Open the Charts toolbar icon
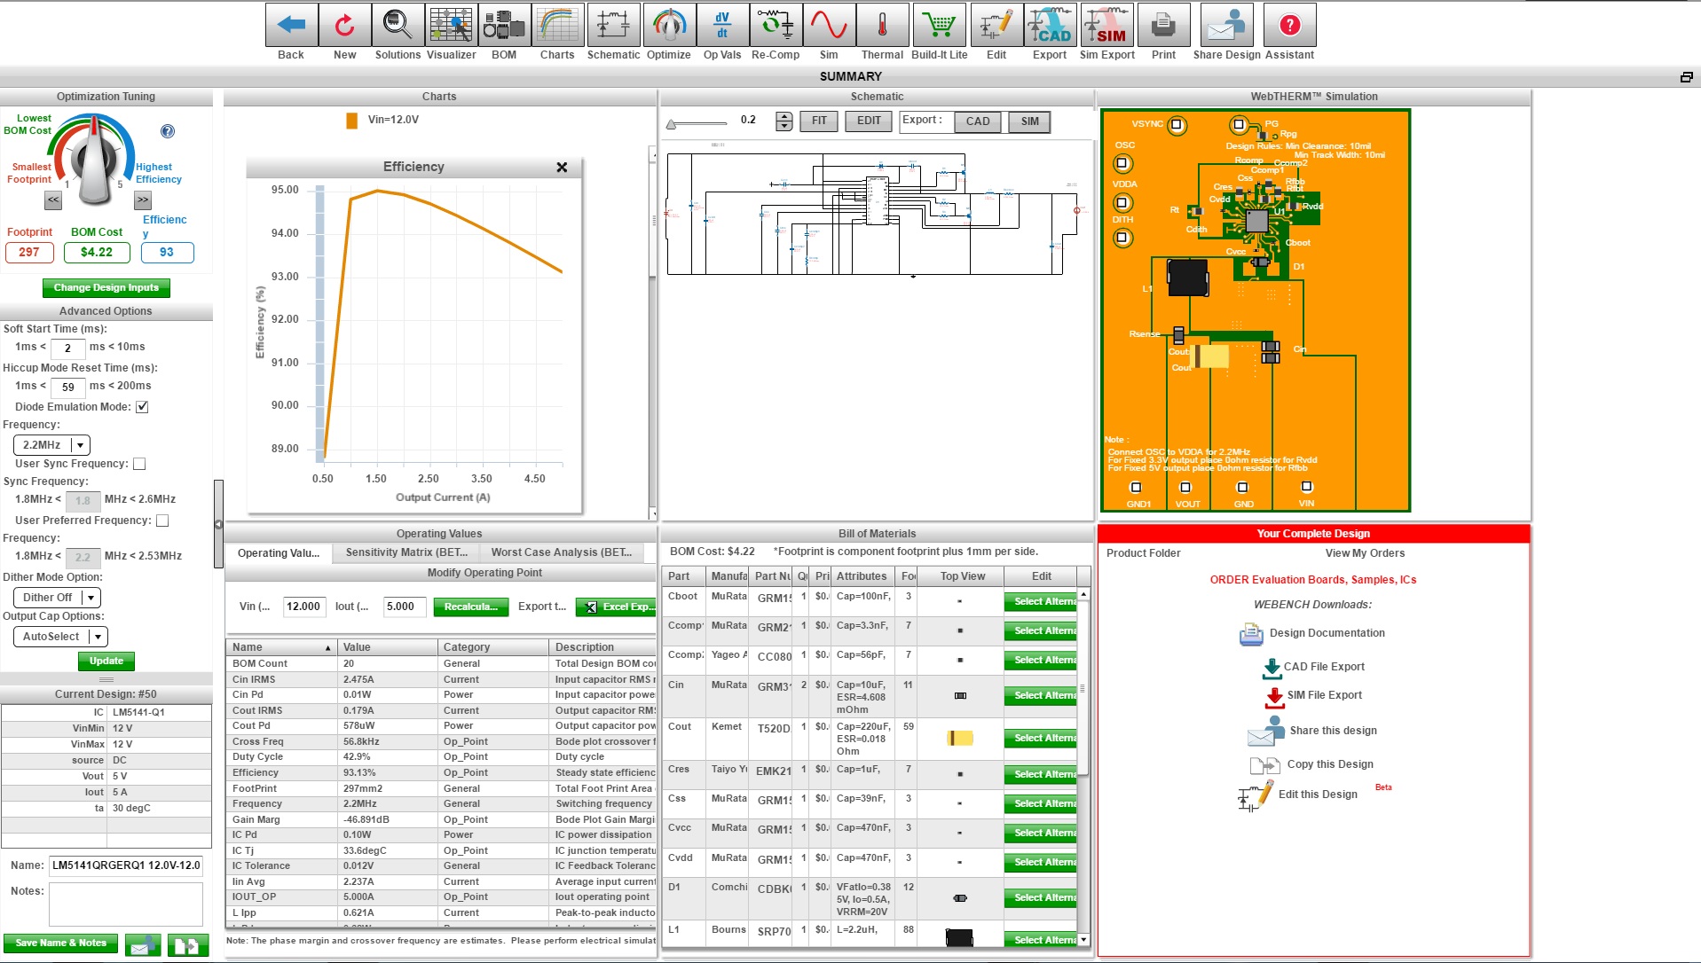Screen dimensions: 1701x963 (557, 25)
